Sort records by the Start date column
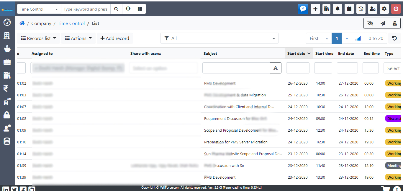The width and height of the screenshot is (403, 191). point(297,53)
